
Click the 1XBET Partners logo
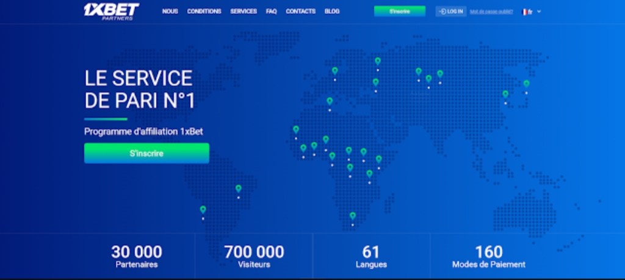[x=111, y=11]
